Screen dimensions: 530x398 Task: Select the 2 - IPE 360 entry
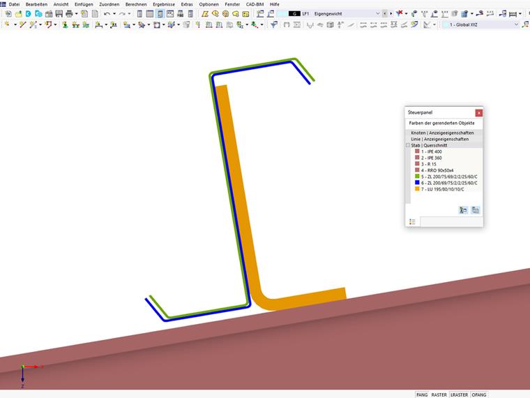pyautogui.click(x=431, y=158)
